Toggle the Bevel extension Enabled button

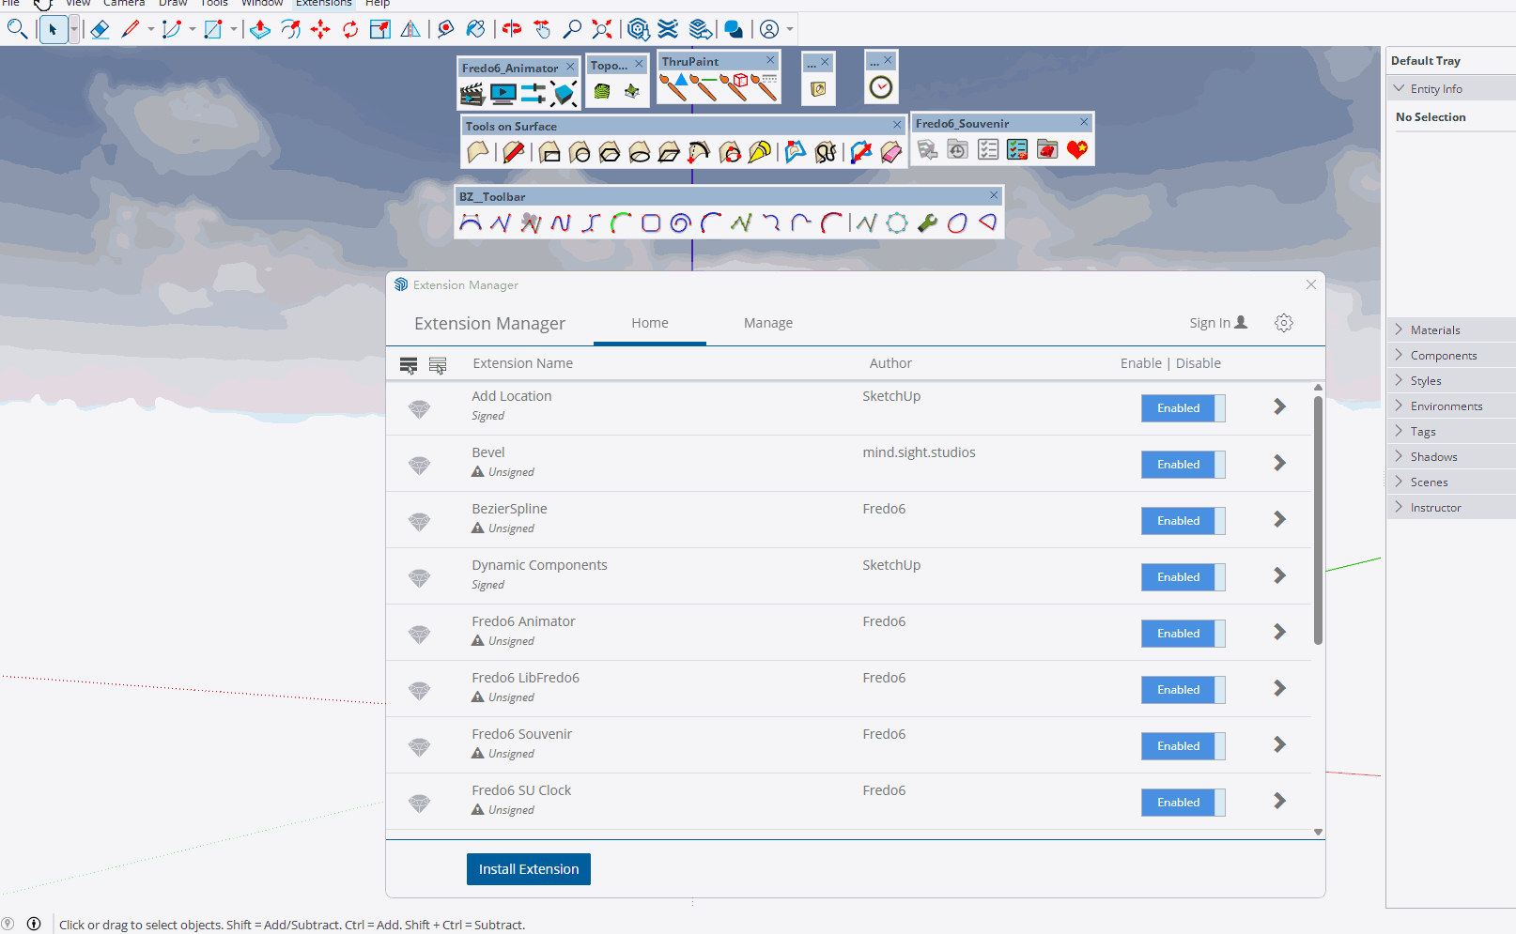point(1183,465)
